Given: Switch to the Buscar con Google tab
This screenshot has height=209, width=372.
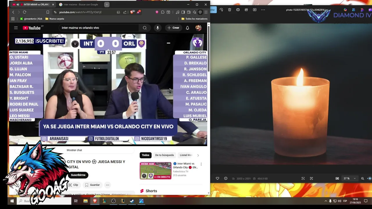Looking at the screenshot, I should (81, 5).
